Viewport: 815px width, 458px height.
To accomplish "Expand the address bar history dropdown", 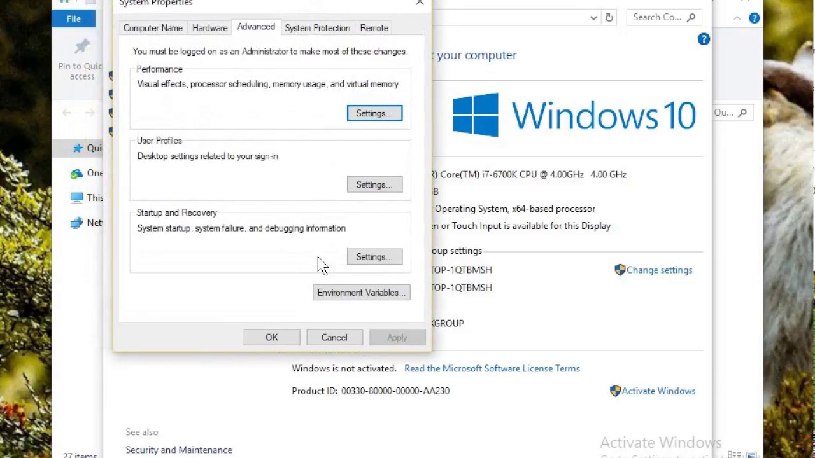I will tap(593, 18).
